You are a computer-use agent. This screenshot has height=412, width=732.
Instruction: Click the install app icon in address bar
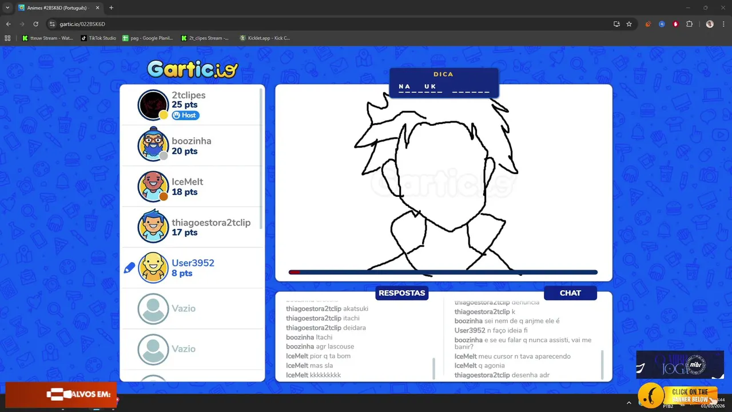pos(616,24)
